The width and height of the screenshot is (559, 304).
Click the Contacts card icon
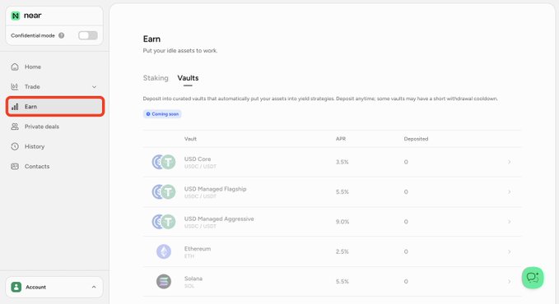point(15,166)
